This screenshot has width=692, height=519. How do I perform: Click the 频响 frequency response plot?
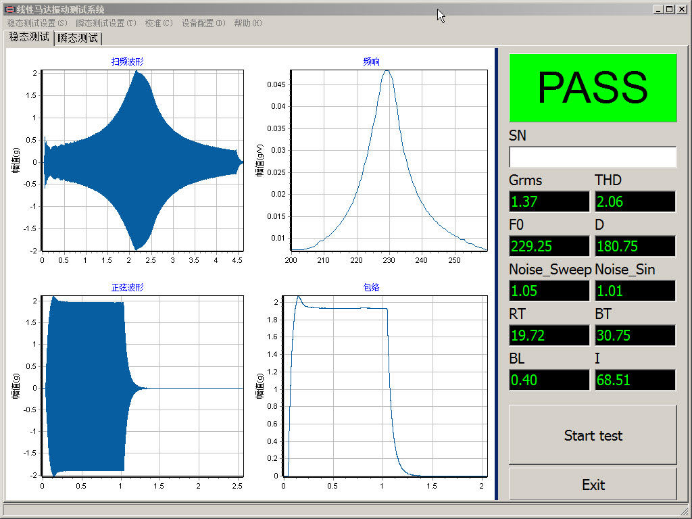pos(389,160)
